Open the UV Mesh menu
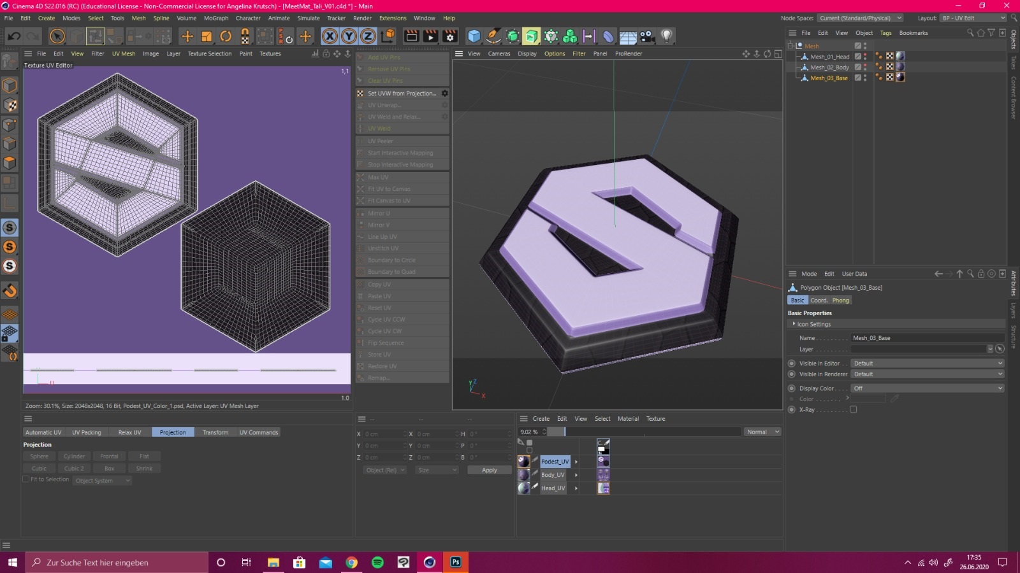 [124, 53]
